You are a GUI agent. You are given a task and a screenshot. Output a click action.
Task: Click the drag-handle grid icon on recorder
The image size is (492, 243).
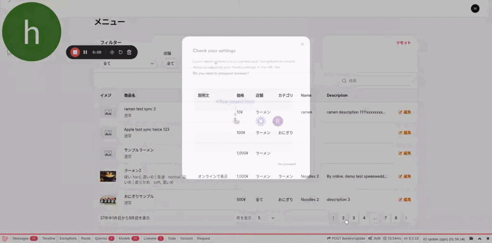coord(111,52)
